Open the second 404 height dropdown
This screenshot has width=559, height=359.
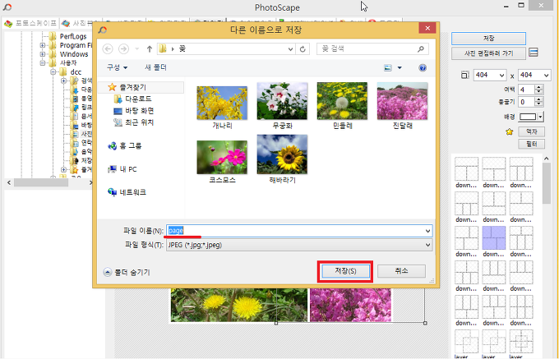pyautogui.click(x=546, y=76)
